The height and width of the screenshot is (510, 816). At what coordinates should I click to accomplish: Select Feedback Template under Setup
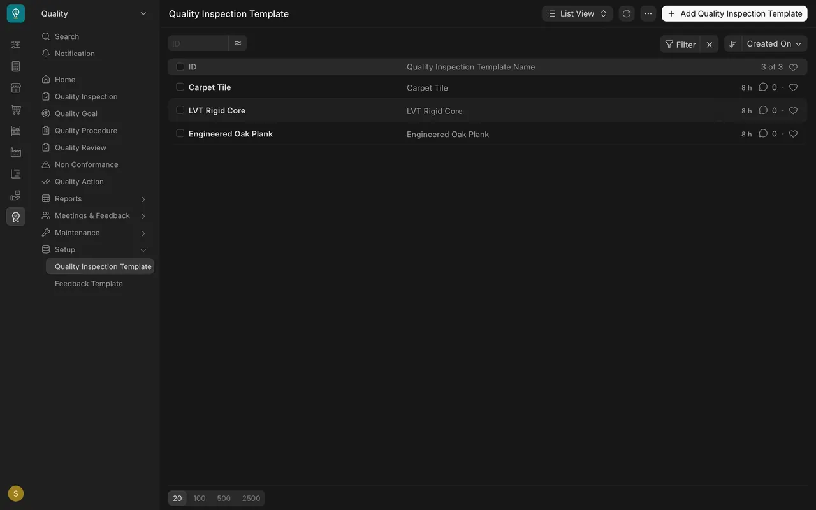point(89,284)
